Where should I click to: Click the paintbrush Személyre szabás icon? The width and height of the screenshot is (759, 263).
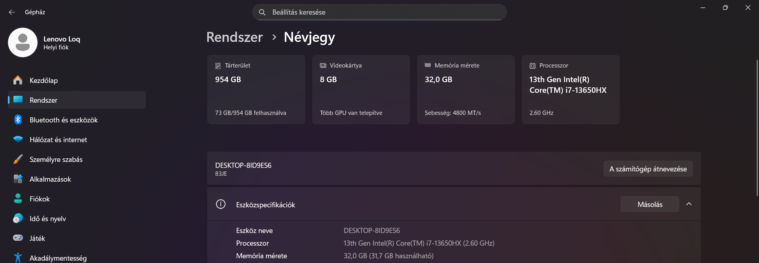click(18, 159)
